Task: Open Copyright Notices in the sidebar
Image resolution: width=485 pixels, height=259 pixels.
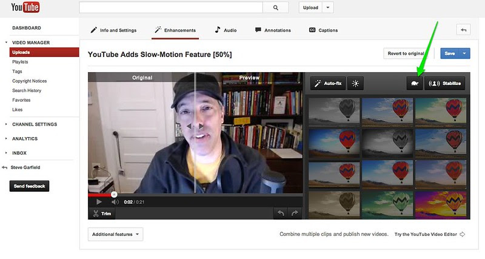Action: 29,81
